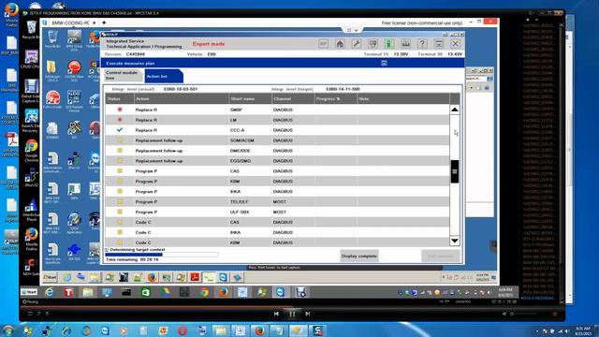Select the Replace R row for CCC-A
599x337 pixels.
click(x=277, y=130)
